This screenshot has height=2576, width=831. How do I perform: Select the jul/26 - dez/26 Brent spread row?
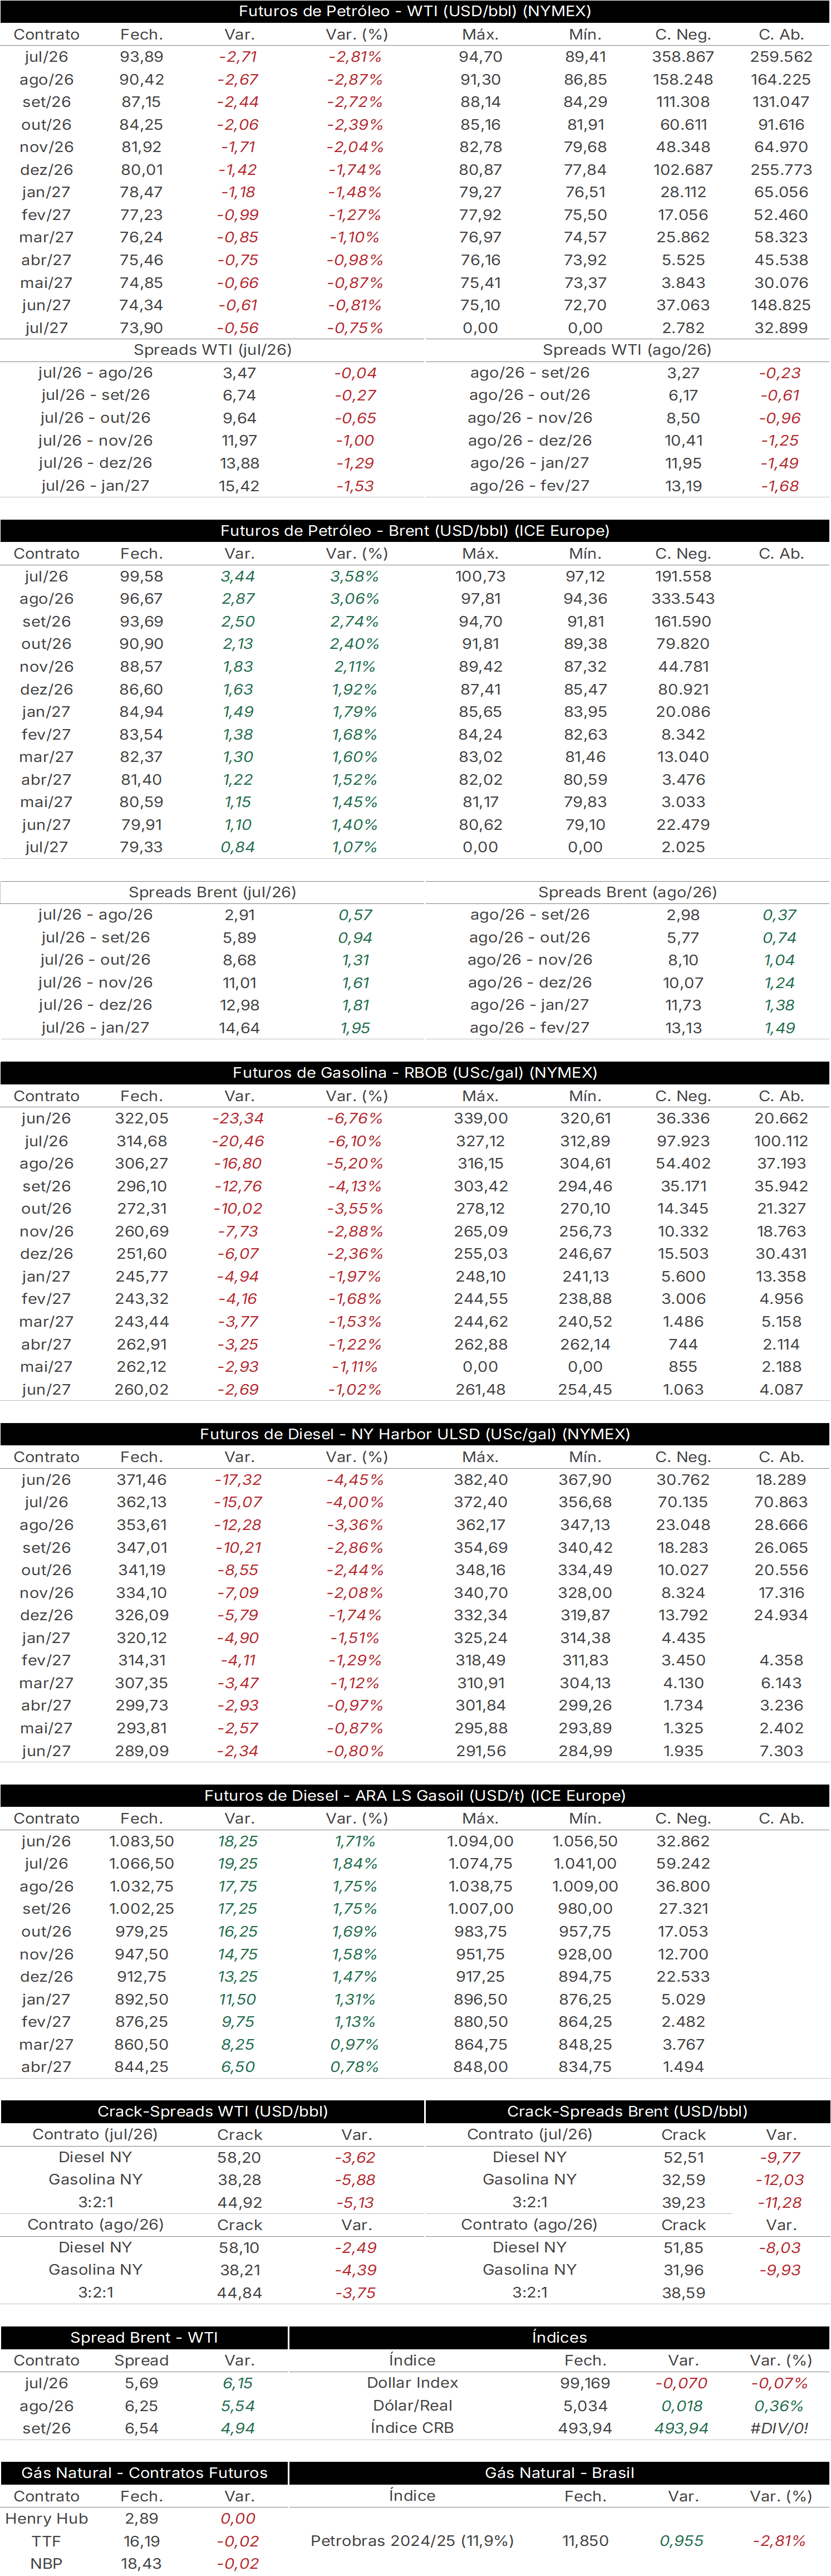pos(213,1005)
